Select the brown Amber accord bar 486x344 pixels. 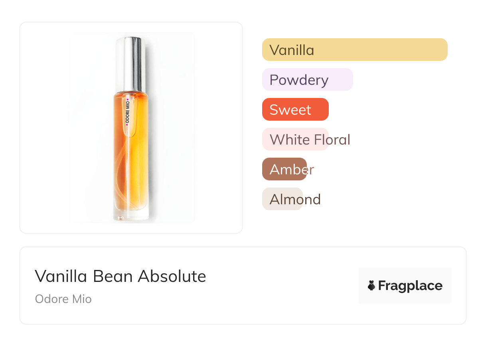click(284, 169)
